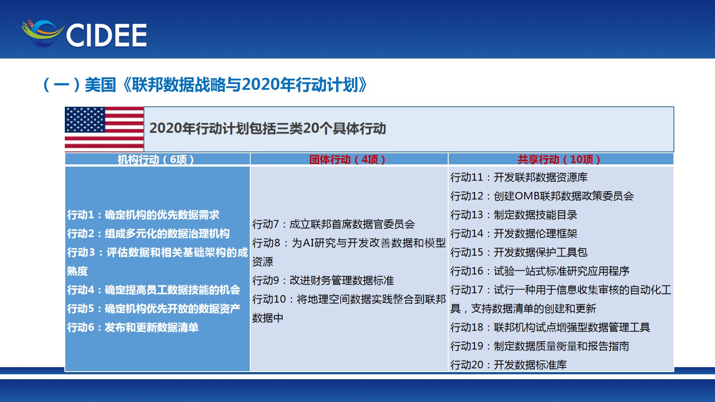
Task: Click 行动6 发布和更新数据清单 line
Action: click(x=133, y=327)
